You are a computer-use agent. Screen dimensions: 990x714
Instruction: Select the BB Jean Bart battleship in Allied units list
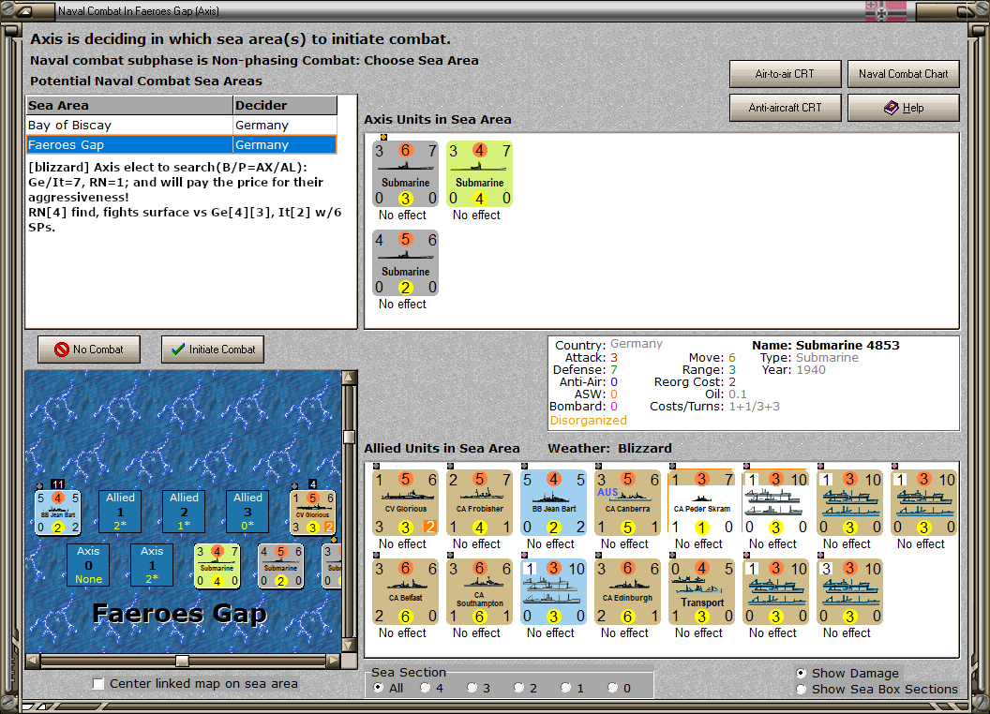(x=554, y=502)
